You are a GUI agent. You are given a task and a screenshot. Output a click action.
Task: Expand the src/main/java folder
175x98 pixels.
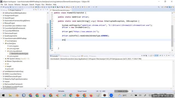pos(4,41)
